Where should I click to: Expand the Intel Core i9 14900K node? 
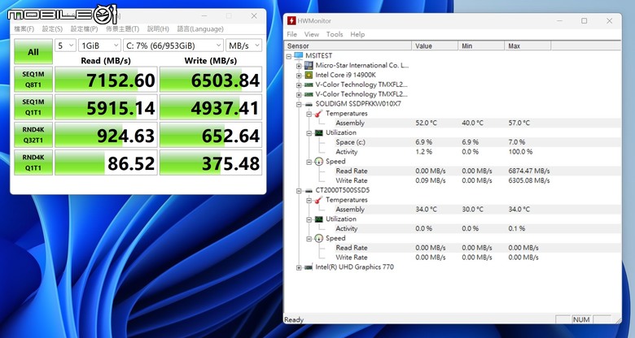click(299, 76)
